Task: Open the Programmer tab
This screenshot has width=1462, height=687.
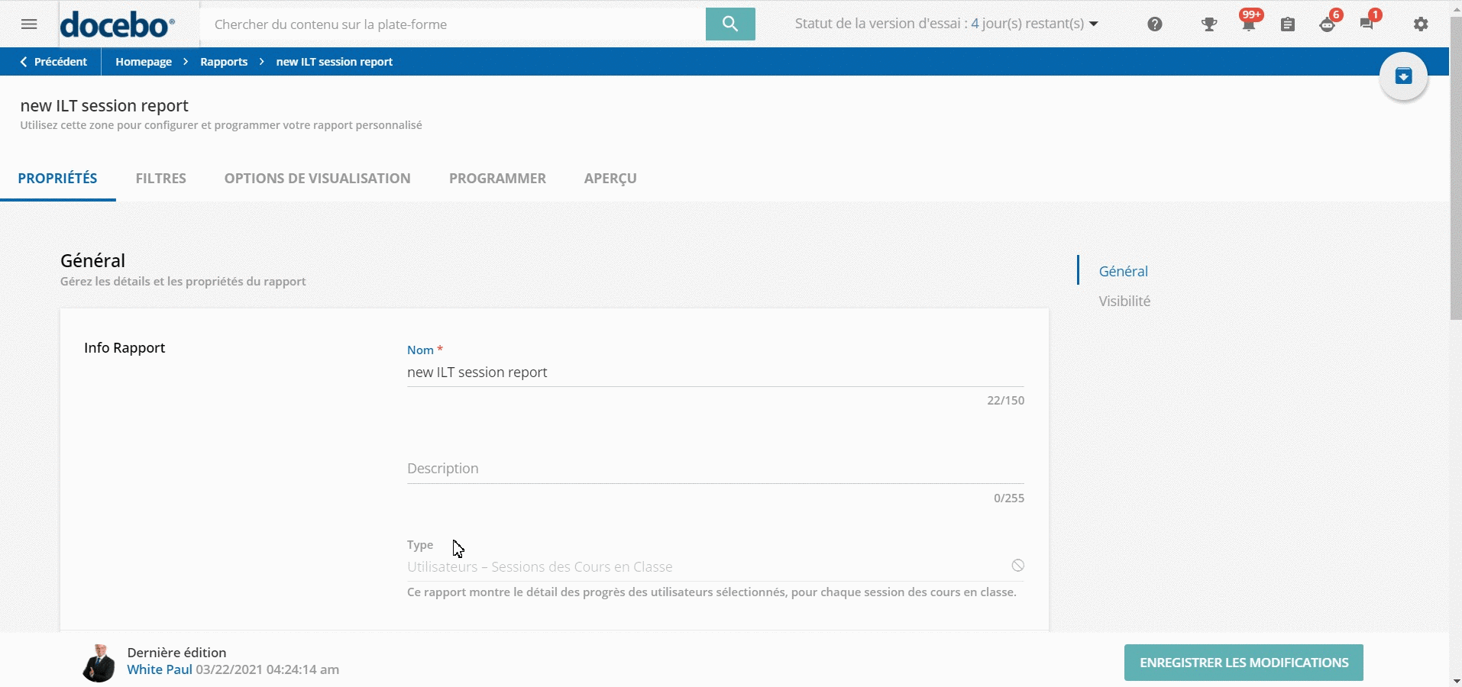Action: [498, 178]
